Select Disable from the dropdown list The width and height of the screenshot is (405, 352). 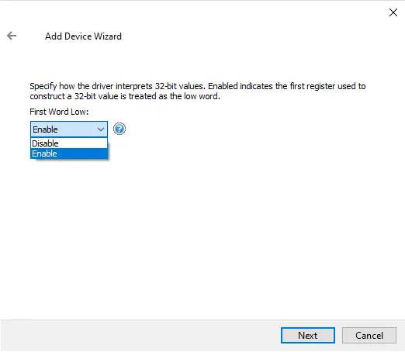(69, 143)
